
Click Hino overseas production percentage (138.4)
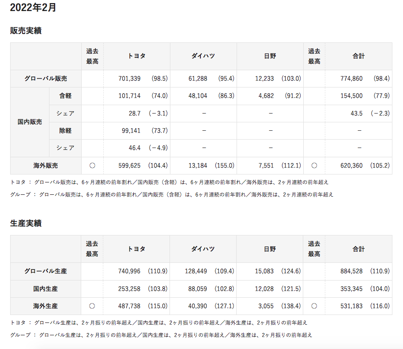pyautogui.click(x=291, y=306)
